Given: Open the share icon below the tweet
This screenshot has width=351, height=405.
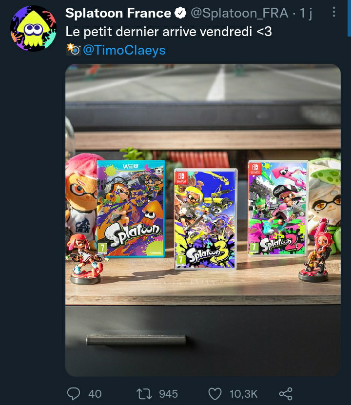Looking at the screenshot, I should [x=286, y=394].
